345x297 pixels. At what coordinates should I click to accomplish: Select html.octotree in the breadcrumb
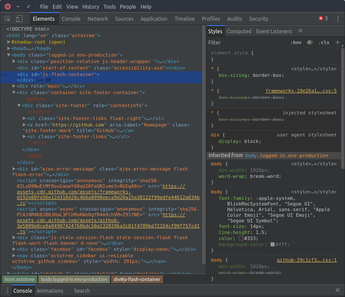tap(19, 279)
